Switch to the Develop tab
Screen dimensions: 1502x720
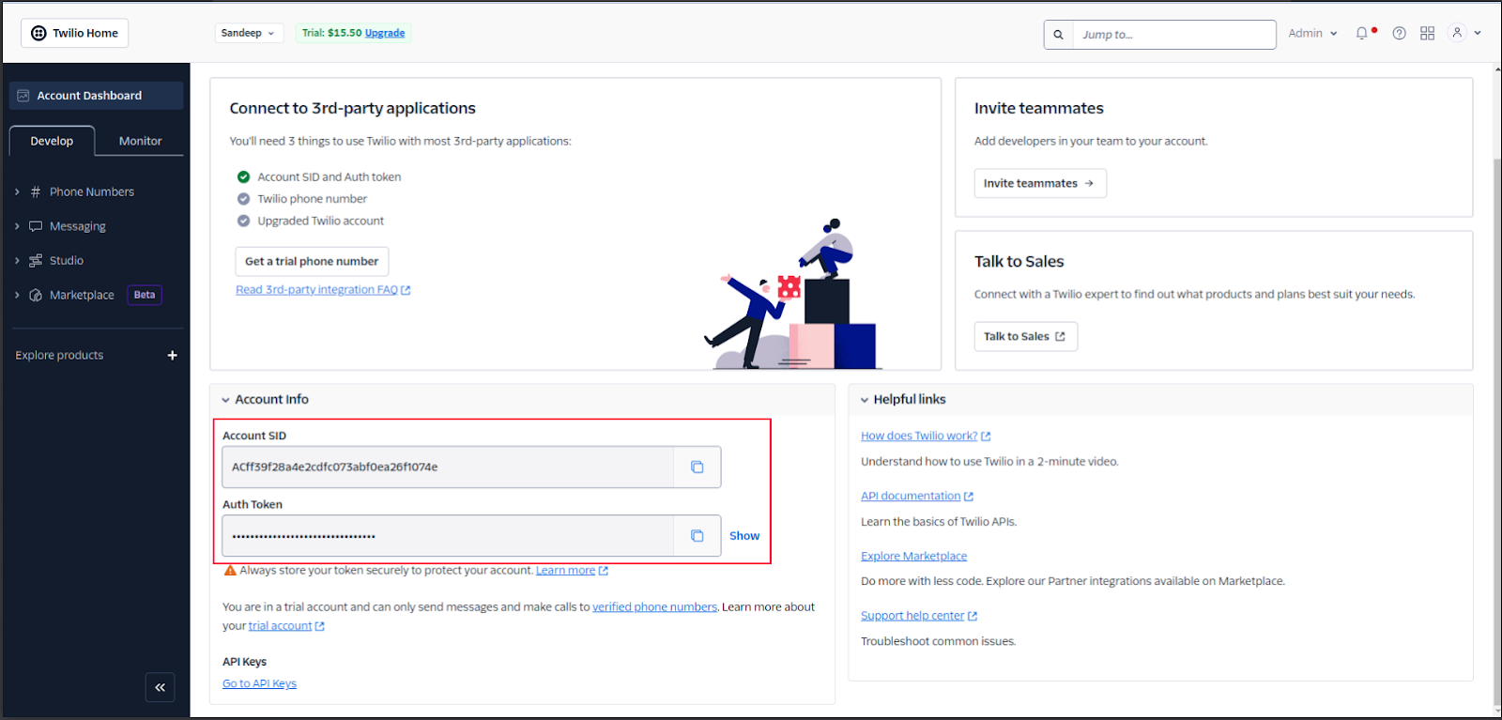click(x=52, y=141)
